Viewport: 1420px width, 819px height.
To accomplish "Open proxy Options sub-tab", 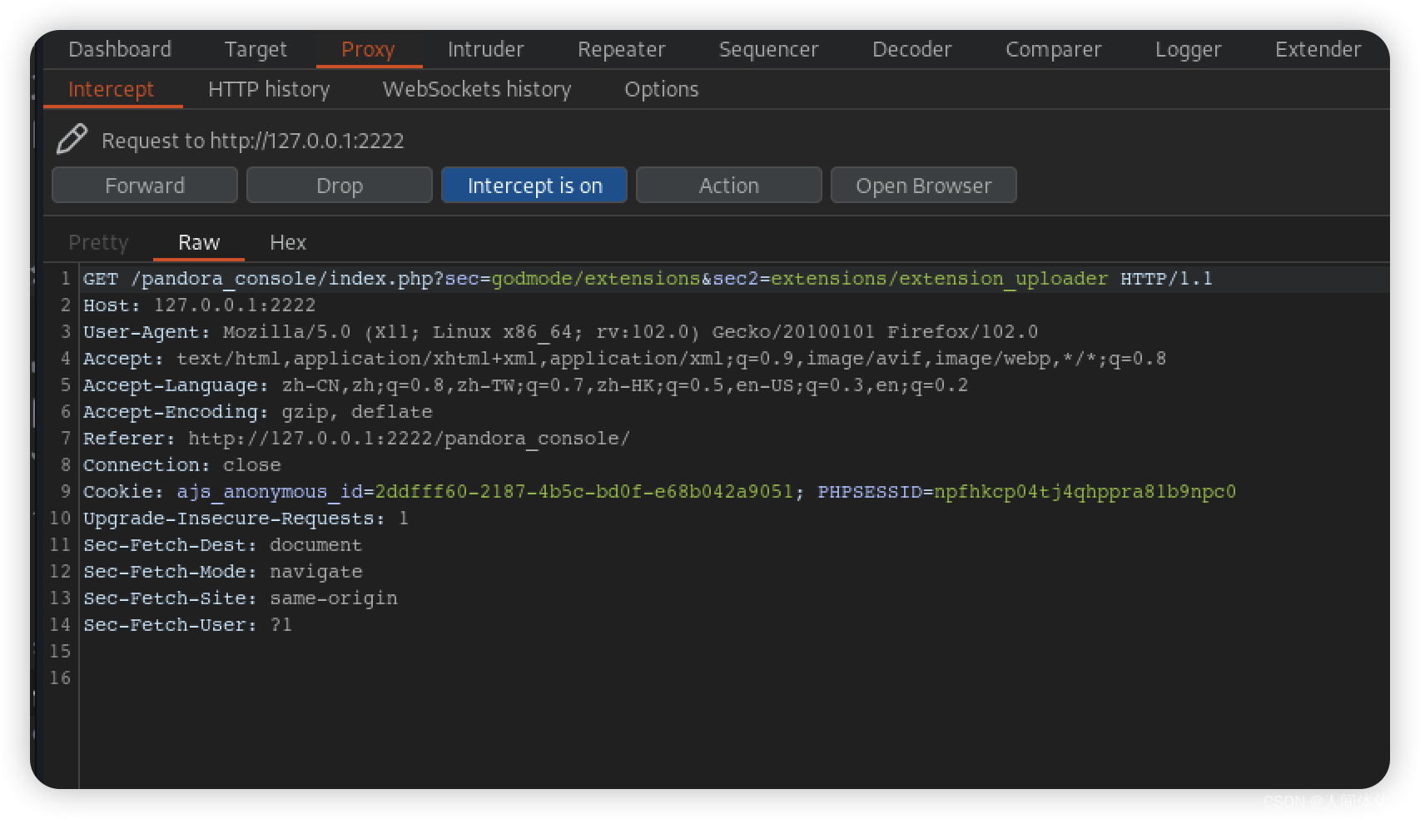I will (x=662, y=89).
